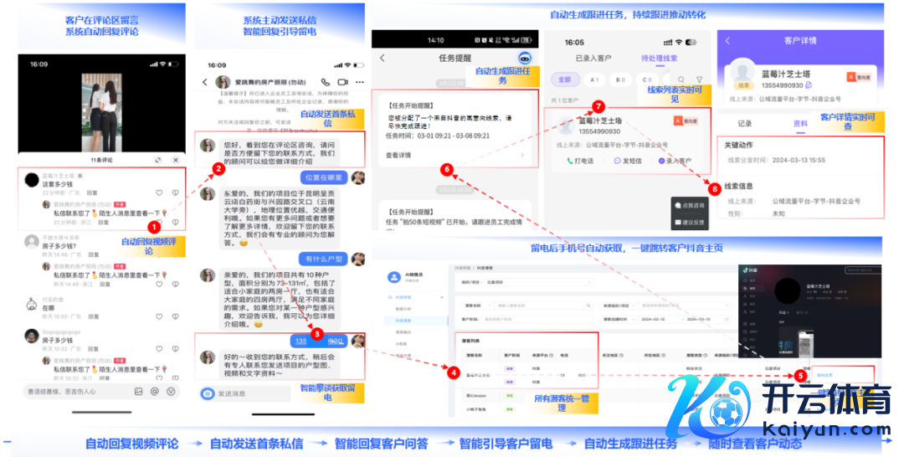Select the 全部 filter chip
This screenshot has width=904, height=457.
565,80
